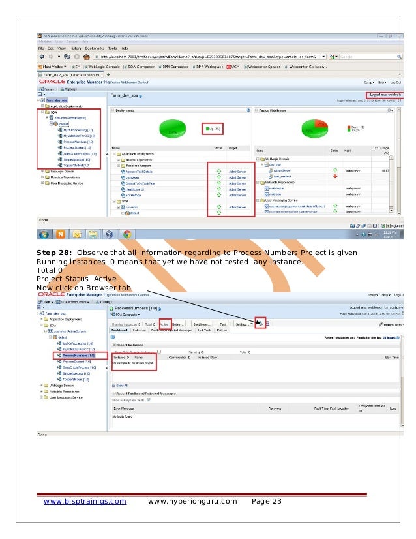Click the Shut Down... button
Viewport: 416px width, 539px height.
coord(201,324)
